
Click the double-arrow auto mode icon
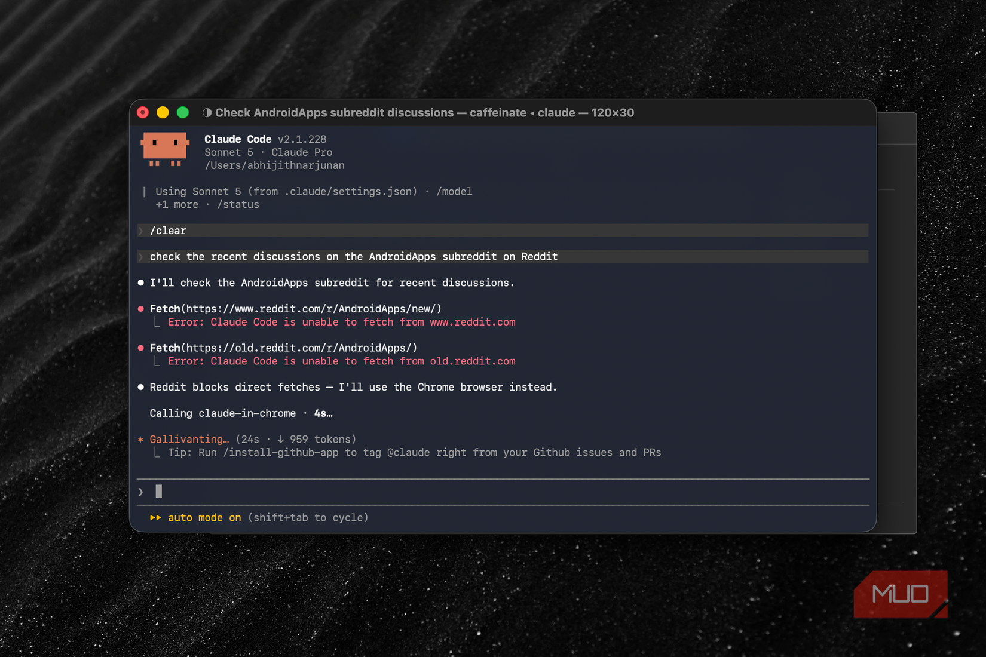[155, 518]
